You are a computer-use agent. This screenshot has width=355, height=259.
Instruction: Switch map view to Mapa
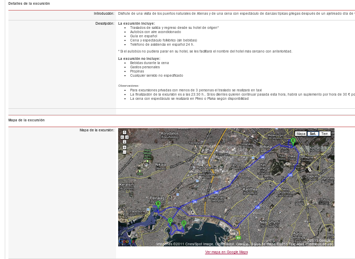(x=301, y=134)
